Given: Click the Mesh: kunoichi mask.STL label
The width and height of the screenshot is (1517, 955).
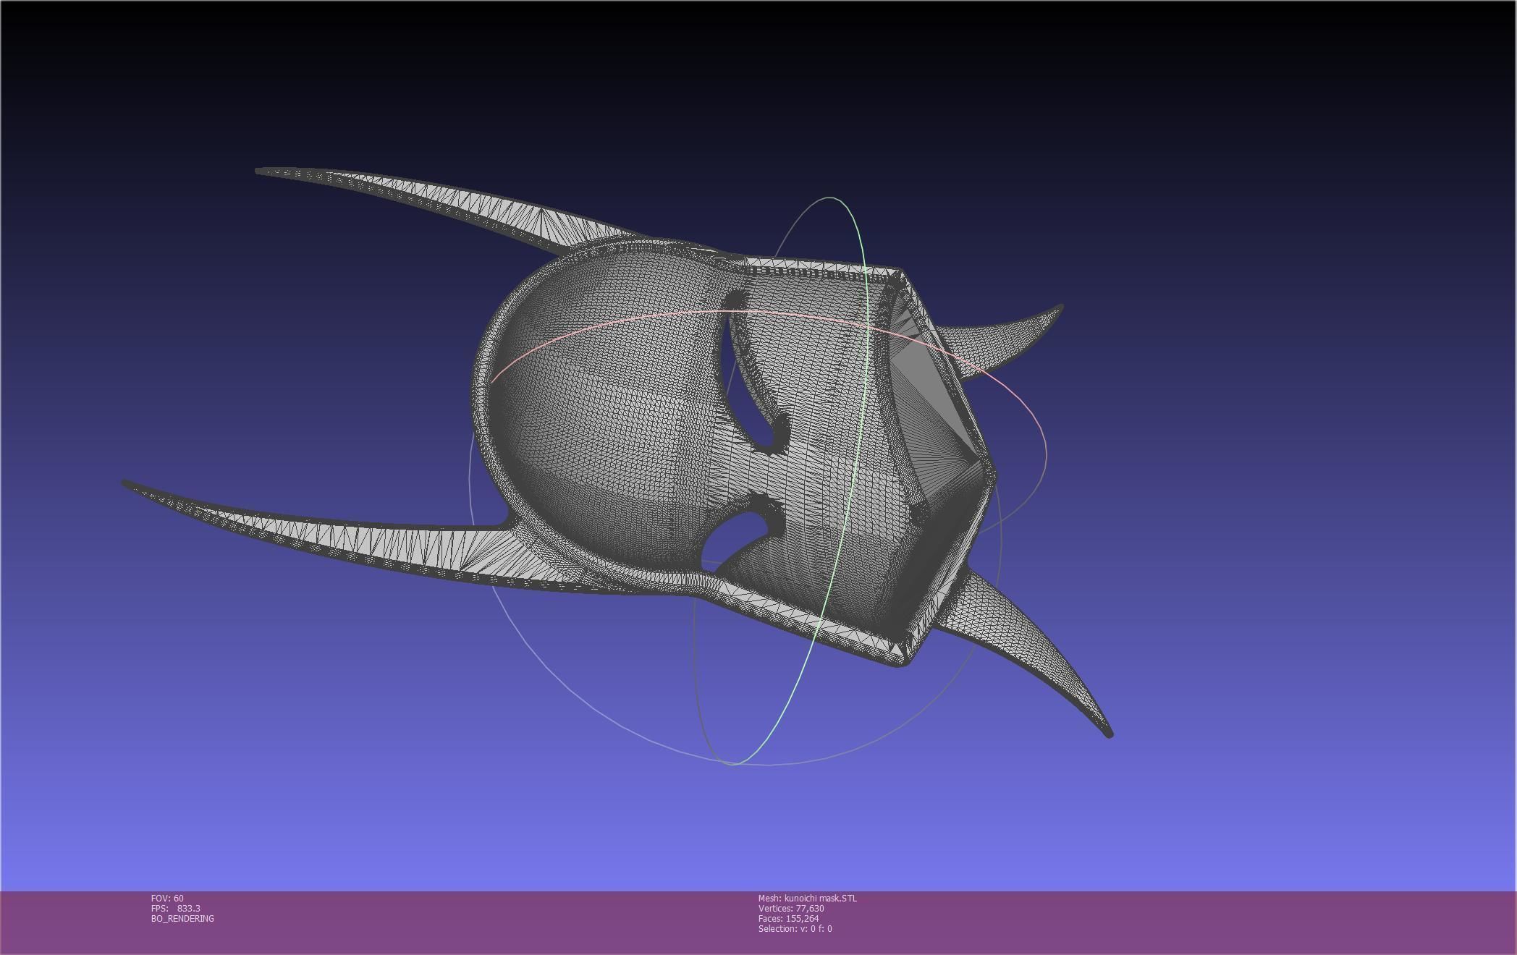Looking at the screenshot, I should (807, 898).
